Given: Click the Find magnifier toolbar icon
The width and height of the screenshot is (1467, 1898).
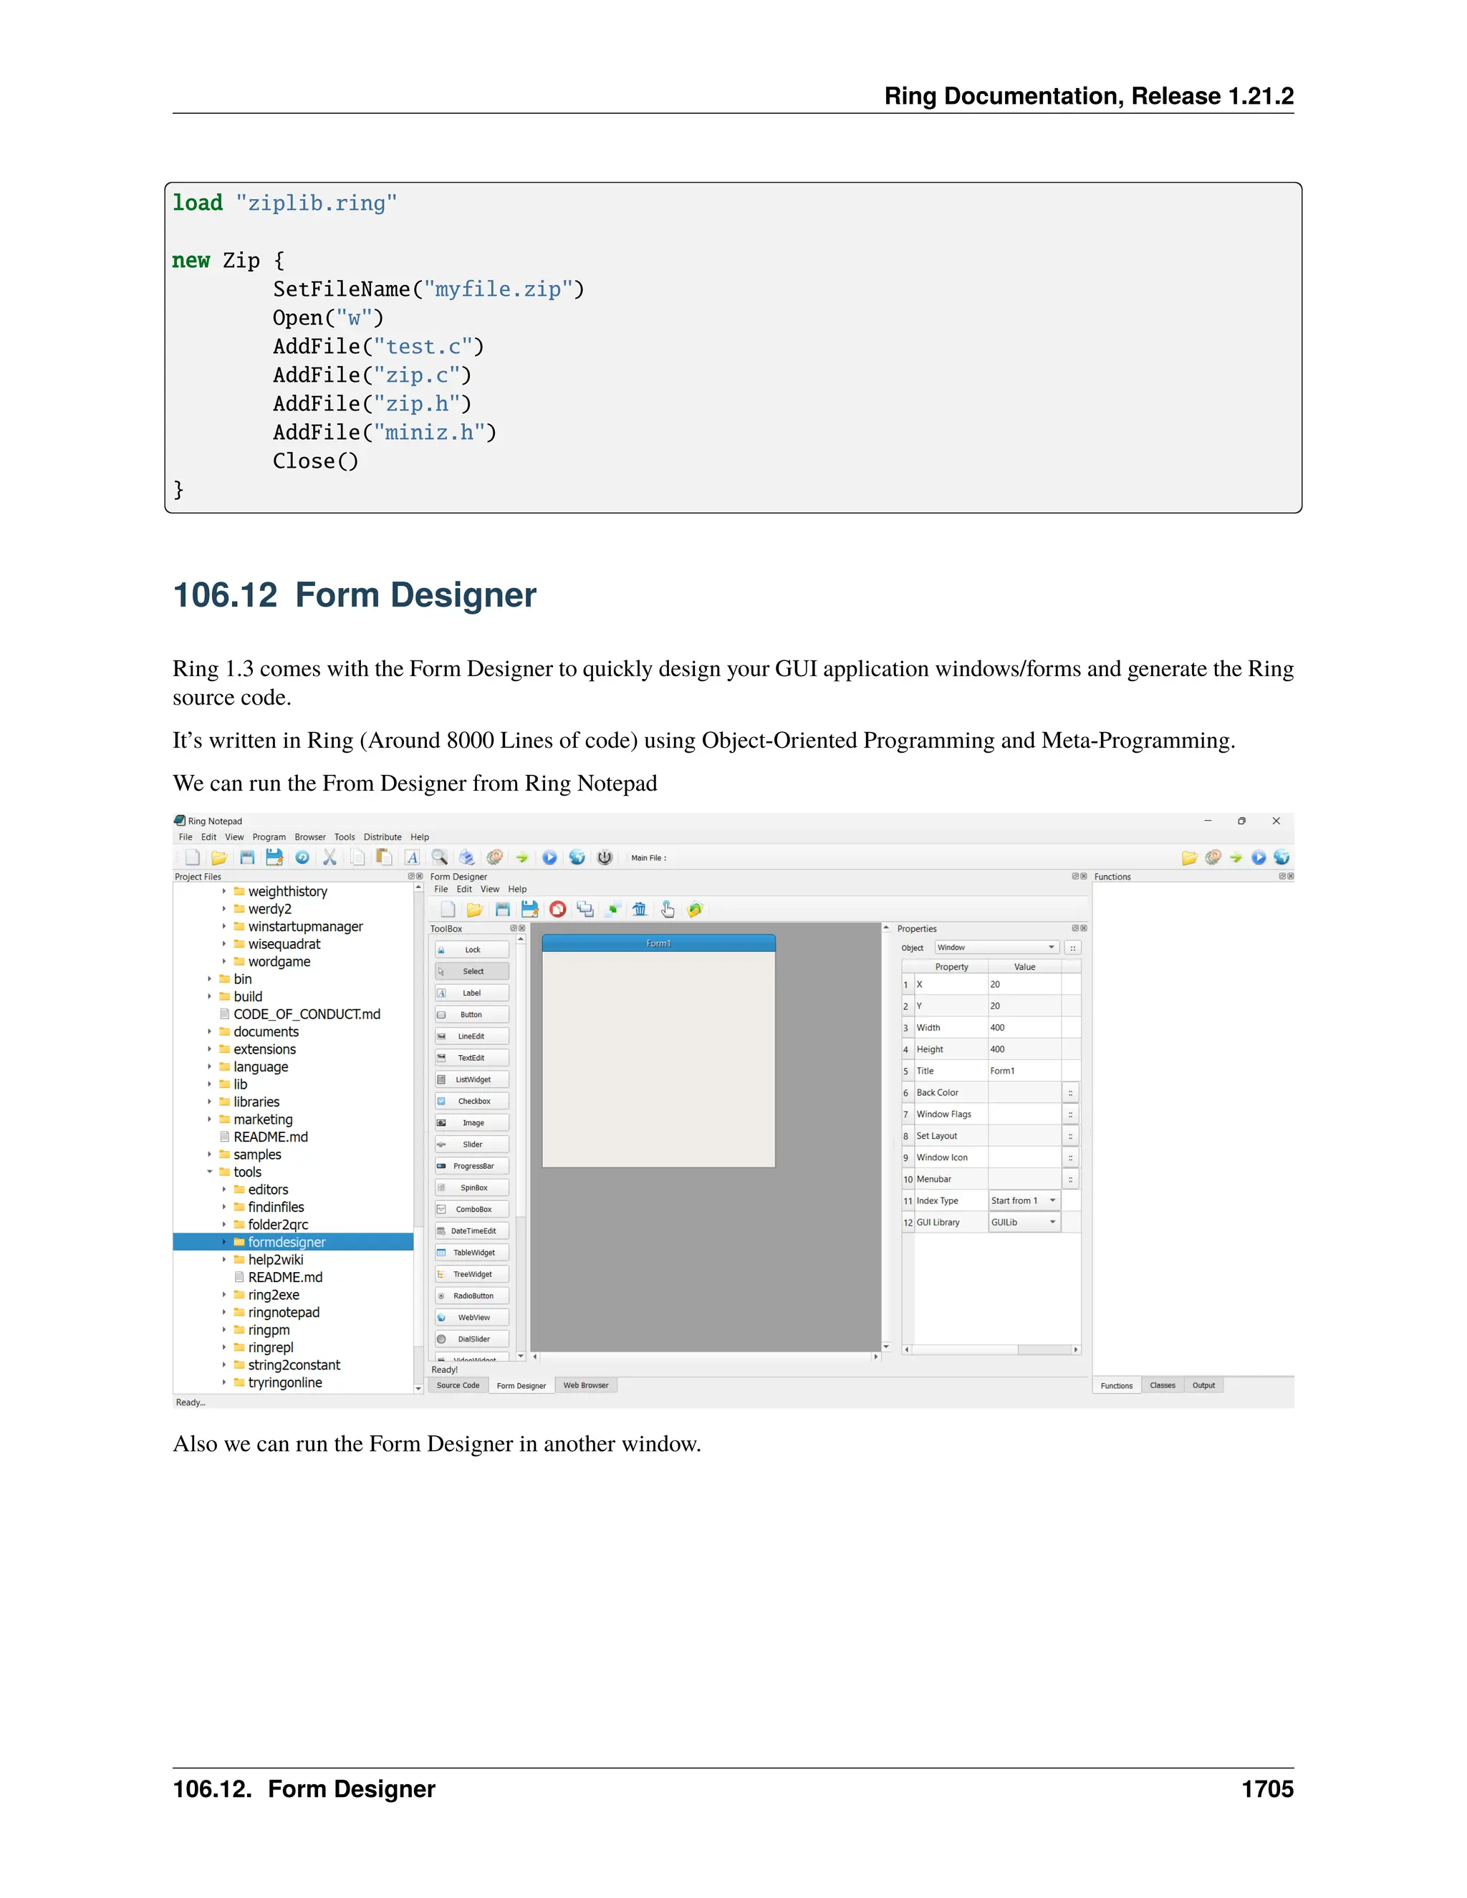Looking at the screenshot, I should point(440,858).
